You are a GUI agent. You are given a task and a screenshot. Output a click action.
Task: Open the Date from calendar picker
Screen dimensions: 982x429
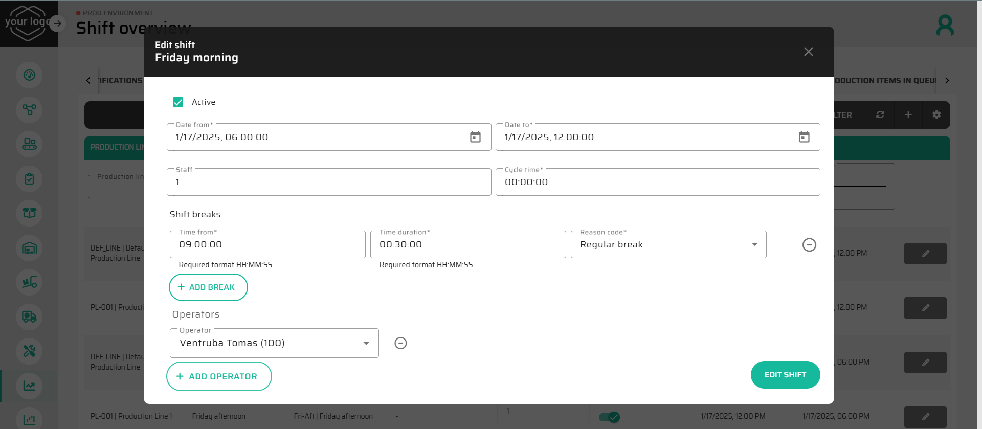(475, 137)
